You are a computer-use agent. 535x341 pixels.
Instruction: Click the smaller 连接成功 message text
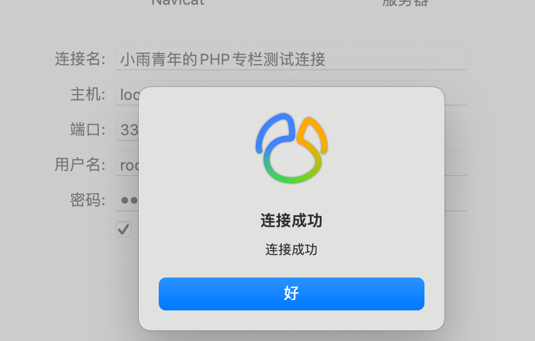(x=292, y=249)
